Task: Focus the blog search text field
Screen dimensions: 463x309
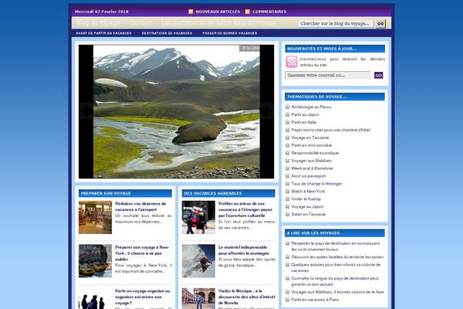Action: (336, 24)
